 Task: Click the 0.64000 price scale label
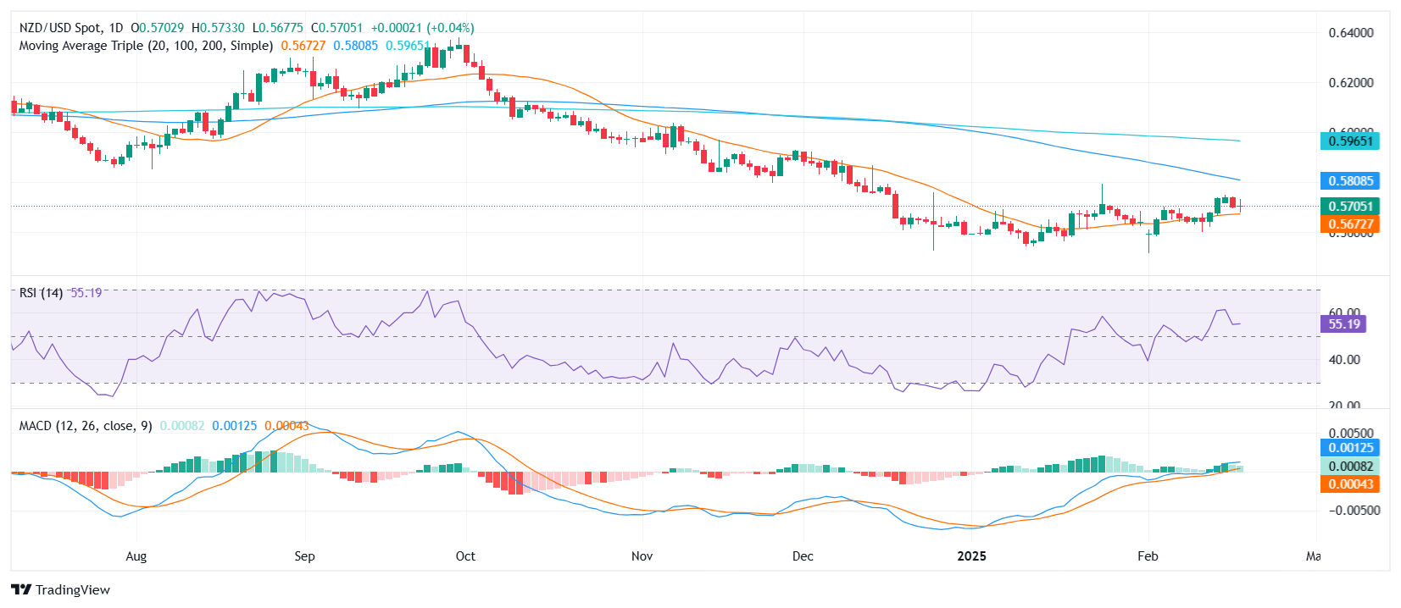click(x=1350, y=33)
